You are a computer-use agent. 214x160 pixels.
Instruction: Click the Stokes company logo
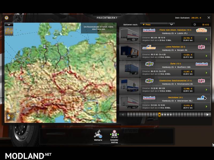[202, 98]
